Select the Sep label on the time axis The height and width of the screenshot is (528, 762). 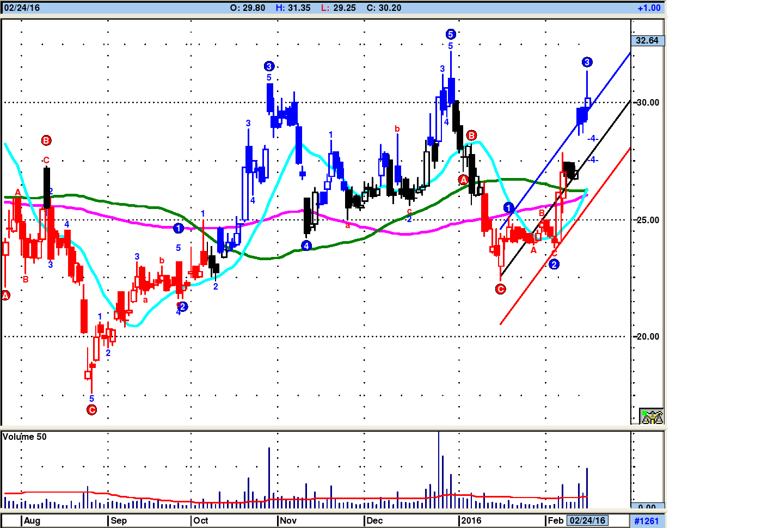(119, 520)
